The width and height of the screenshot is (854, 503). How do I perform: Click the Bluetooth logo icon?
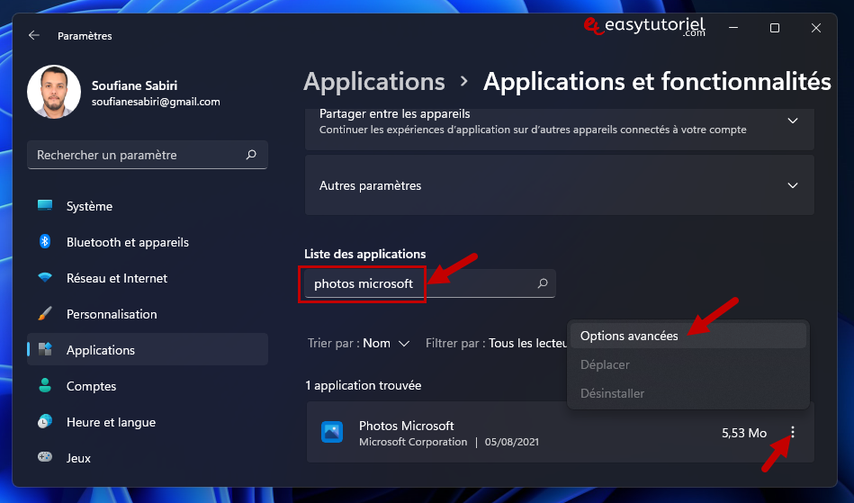click(x=45, y=241)
